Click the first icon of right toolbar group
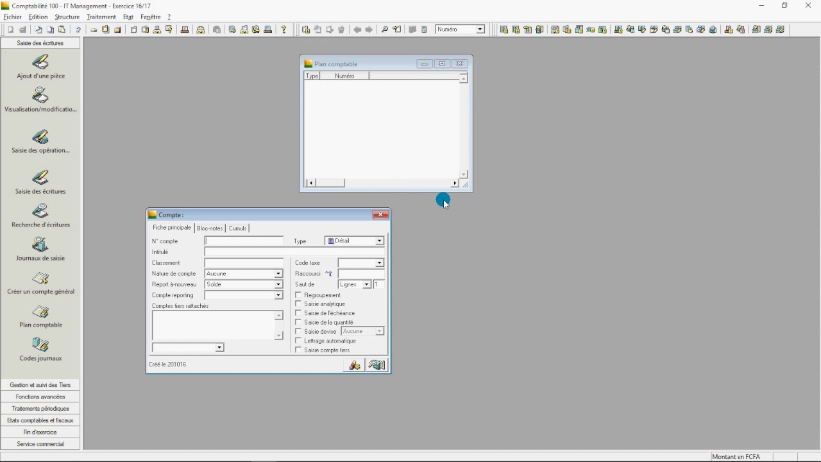The image size is (821, 462). [x=504, y=30]
